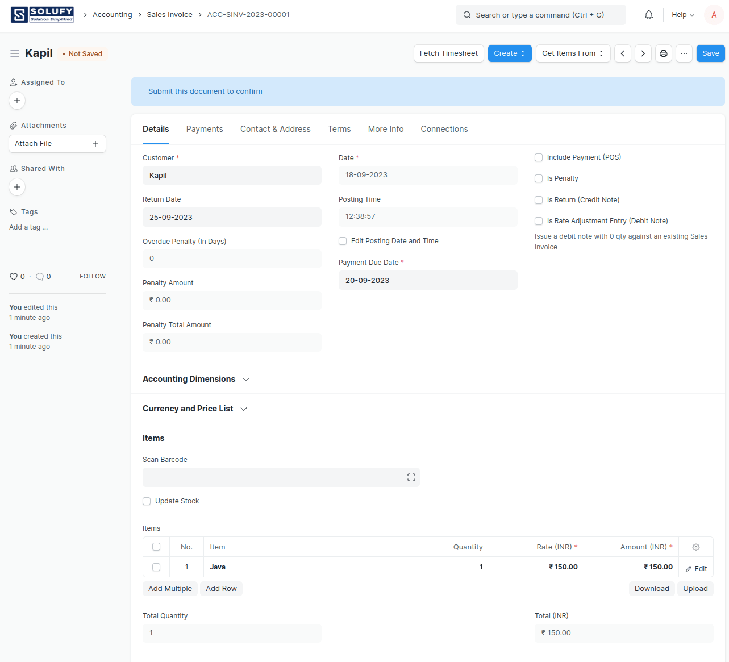Select all rows in items table
729x662 pixels.
[x=156, y=547]
